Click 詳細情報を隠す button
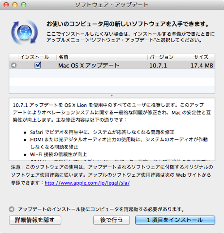 pos(35,220)
